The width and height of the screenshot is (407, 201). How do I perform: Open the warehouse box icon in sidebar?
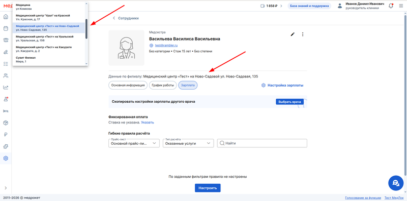(6, 123)
